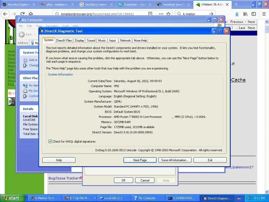
Task: Switch to My Computer taskbar item
Action: click(x=148, y=198)
